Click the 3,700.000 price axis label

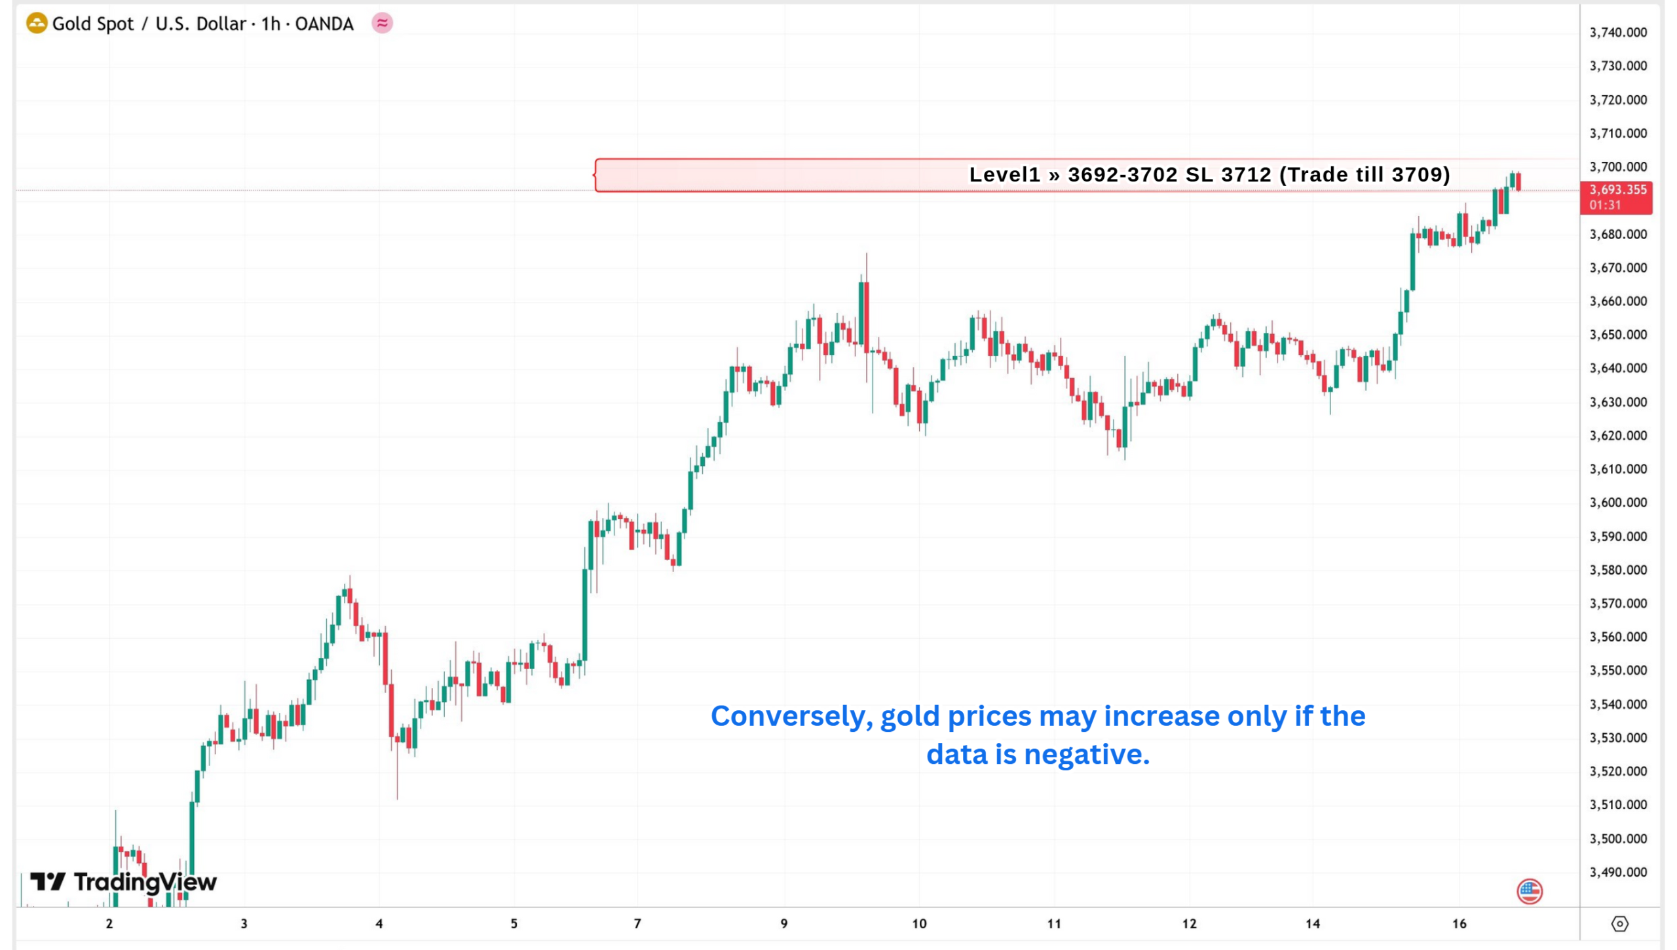[x=1617, y=167]
